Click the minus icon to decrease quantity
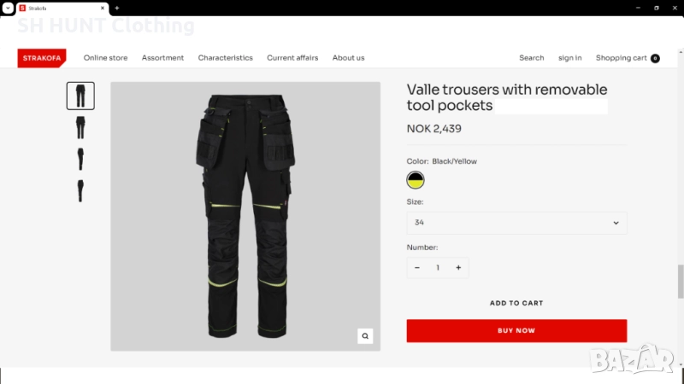 point(417,268)
